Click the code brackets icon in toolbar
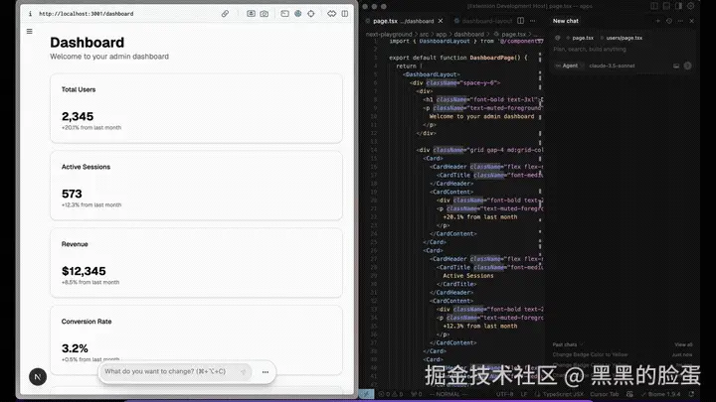This screenshot has width=716, height=402. [x=331, y=14]
